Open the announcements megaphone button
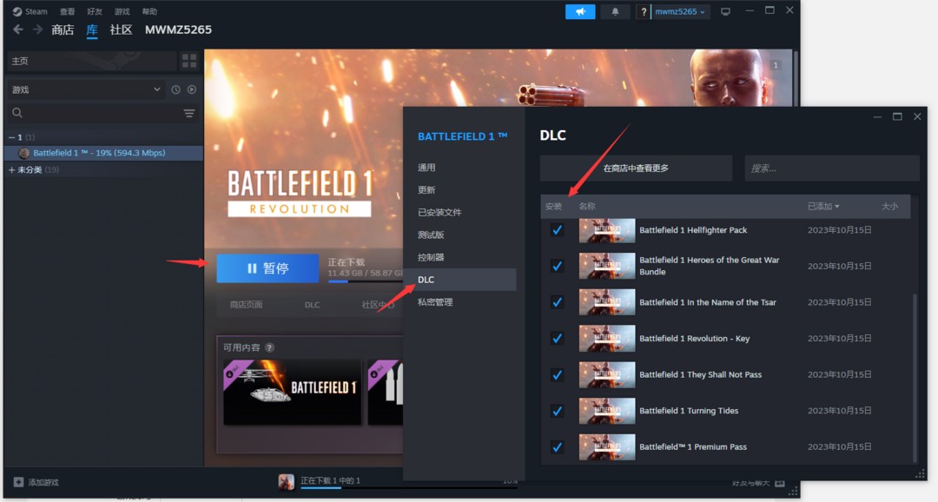 point(579,11)
